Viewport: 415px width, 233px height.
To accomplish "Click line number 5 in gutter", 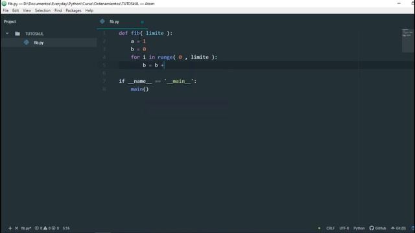I will click(104, 65).
